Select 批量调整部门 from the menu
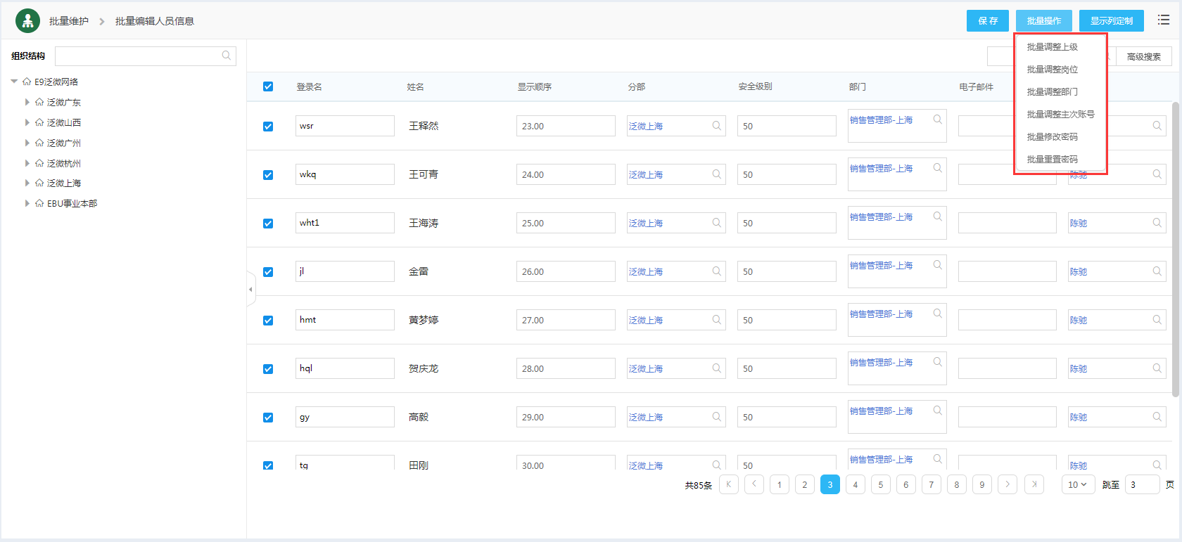Viewport: 1182px width, 542px height. (x=1052, y=92)
